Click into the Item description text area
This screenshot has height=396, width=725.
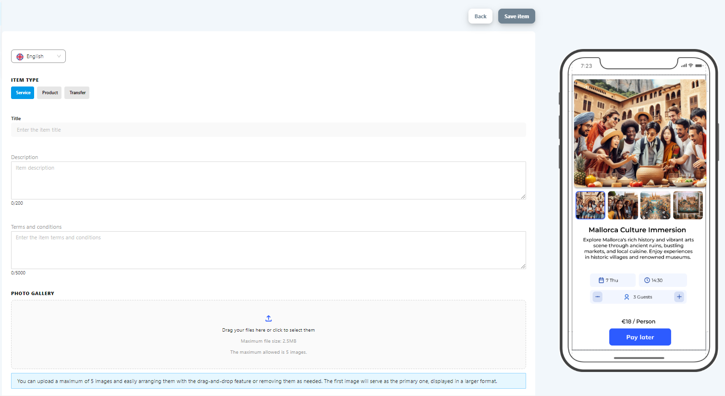pyautogui.click(x=269, y=180)
